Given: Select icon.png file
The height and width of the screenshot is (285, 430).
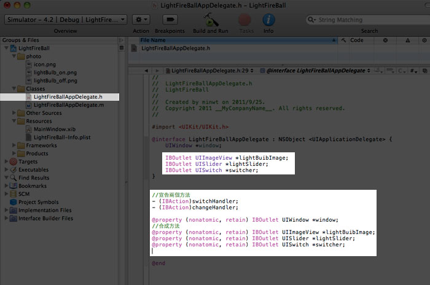Looking at the screenshot, I should (x=45, y=64).
